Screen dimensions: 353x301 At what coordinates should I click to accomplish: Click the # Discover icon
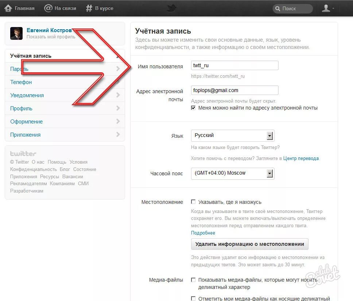click(x=89, y=8)
